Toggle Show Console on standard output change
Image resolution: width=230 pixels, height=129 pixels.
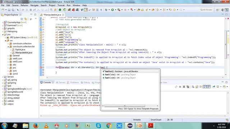[x=204, y=87]
